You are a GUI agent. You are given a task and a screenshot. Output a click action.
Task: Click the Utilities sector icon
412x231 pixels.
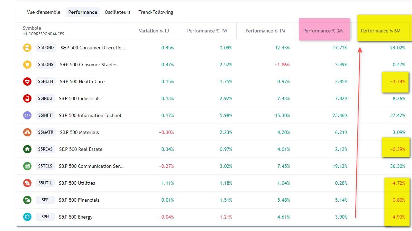[x=27, y=183]
